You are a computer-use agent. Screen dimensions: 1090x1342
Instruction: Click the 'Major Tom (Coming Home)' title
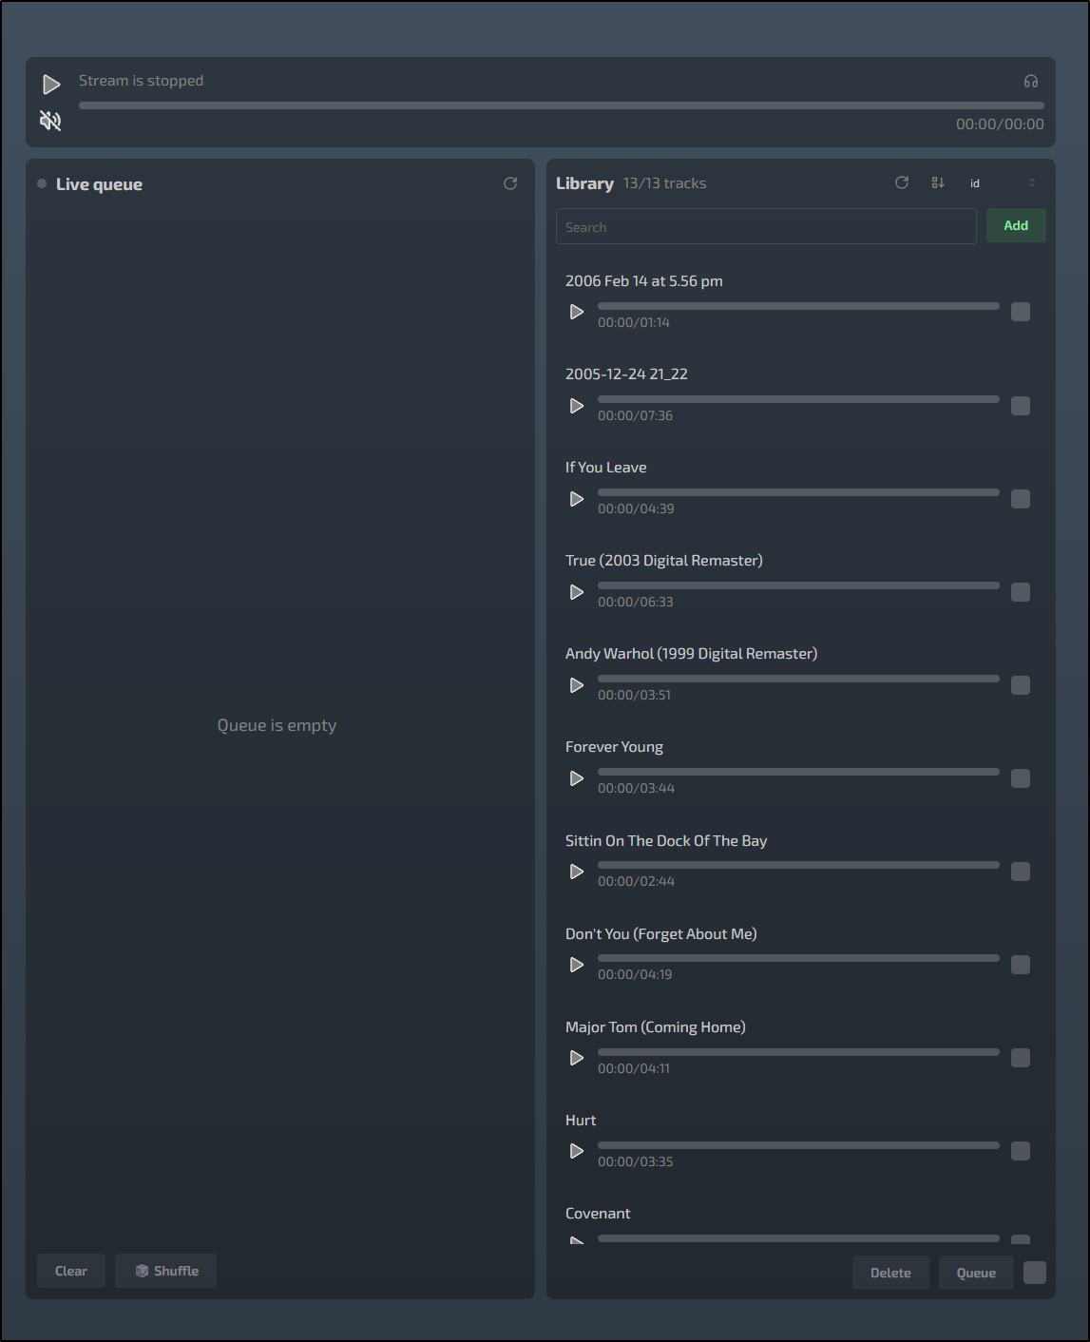[x=656, y=1027]
